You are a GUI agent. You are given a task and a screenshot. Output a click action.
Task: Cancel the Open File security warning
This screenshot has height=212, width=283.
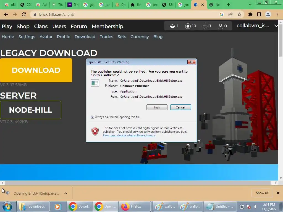pyautogui.click(x=180, y=107)
